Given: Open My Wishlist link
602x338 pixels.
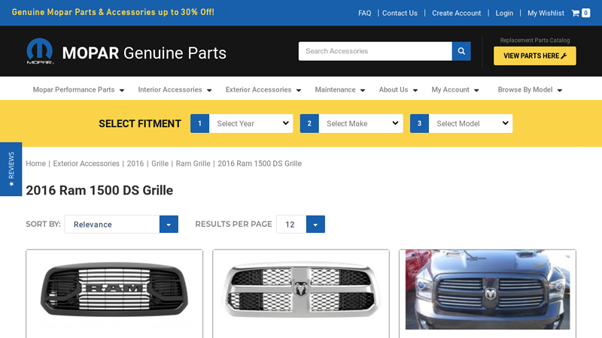Looking at the screenshot, I should click(x=546, y=13).
